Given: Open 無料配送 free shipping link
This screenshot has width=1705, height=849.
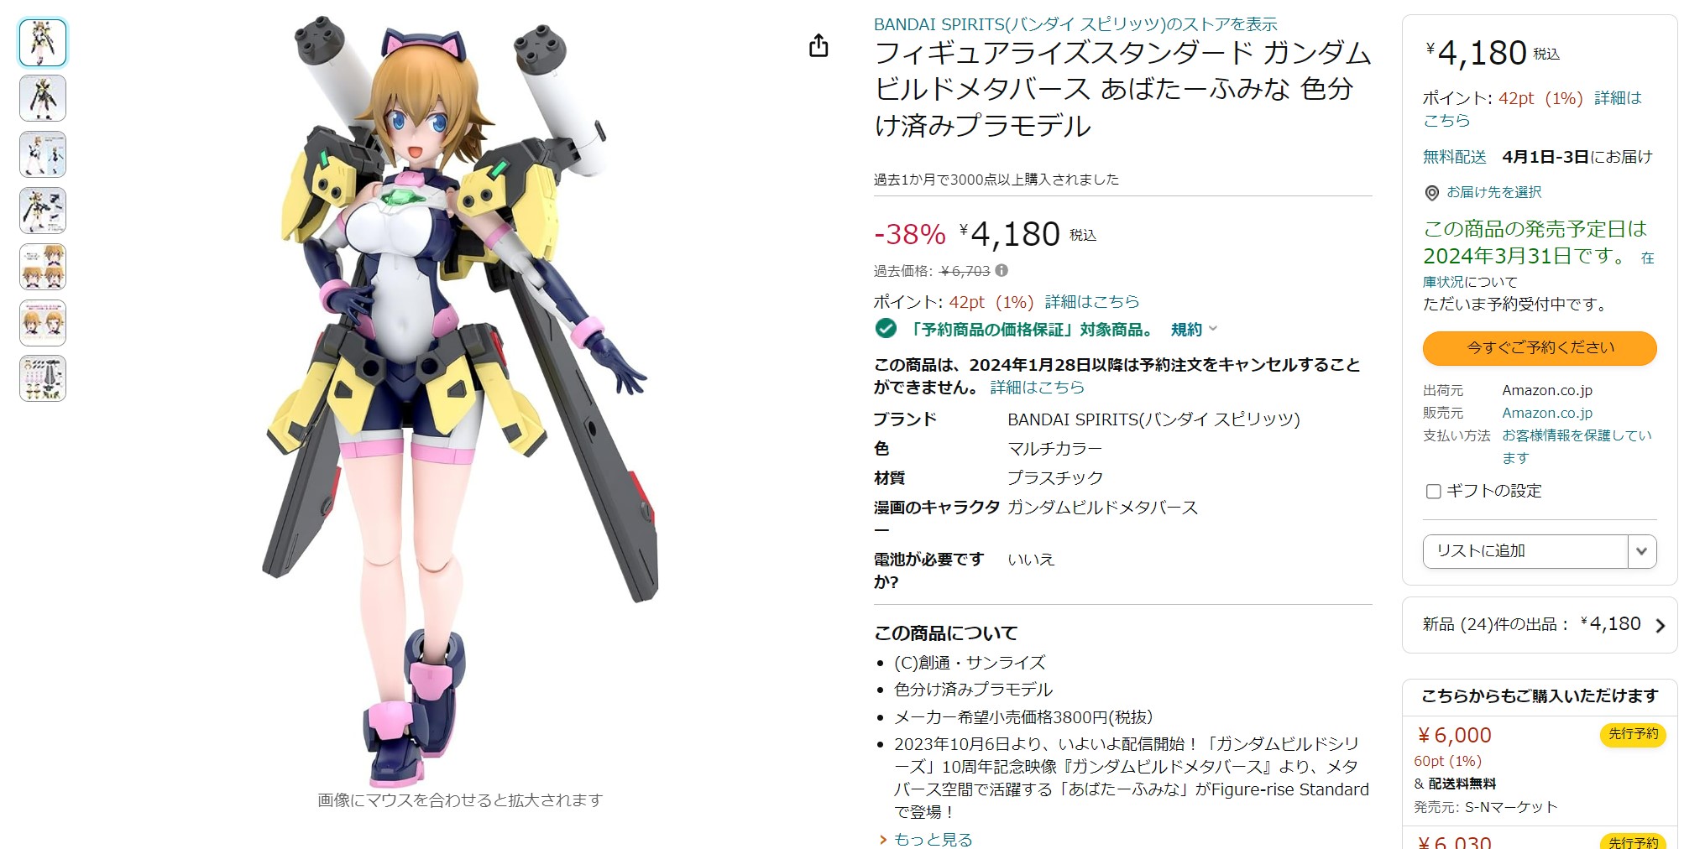Looking at the screenshot, I should click(1454, 157).
